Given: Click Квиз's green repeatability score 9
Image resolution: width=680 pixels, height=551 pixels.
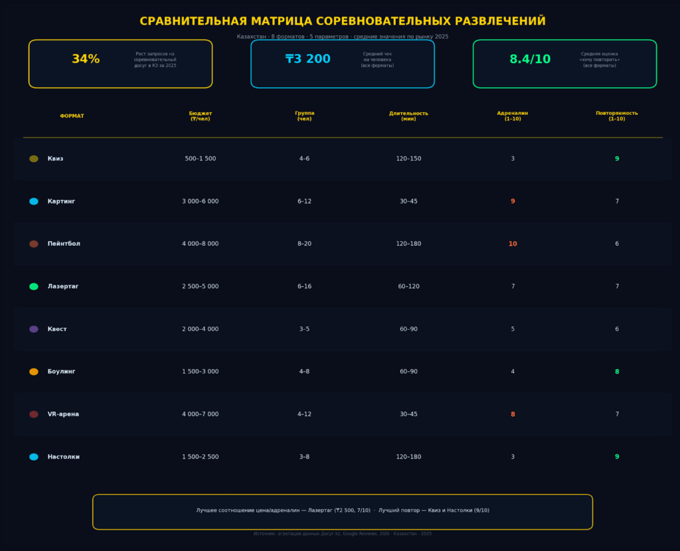Looking at the screenshot, I should click(x=616, y=159).
